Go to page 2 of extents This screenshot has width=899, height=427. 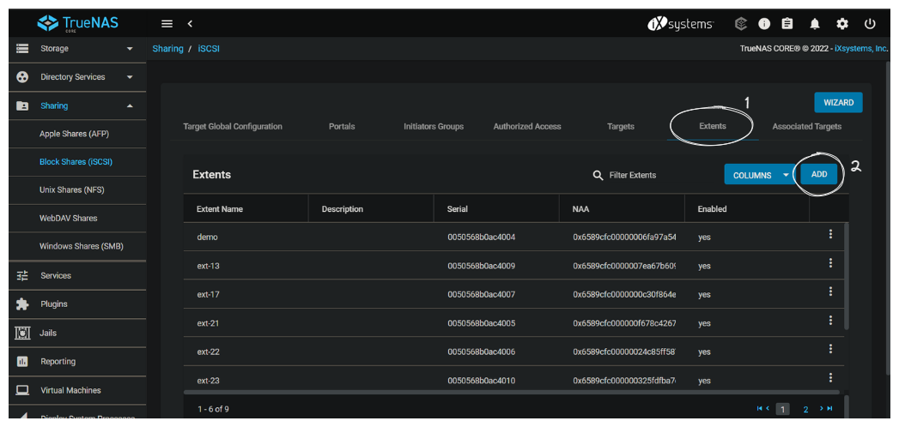pyautogui.click(x=805, y=409)
